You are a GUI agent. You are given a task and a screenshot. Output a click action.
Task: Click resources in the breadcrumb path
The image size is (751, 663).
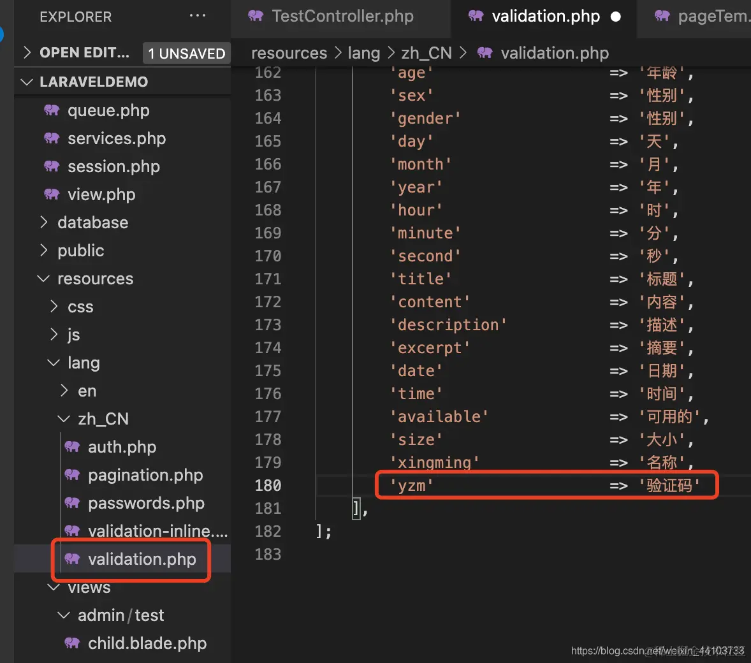[289, 53]
